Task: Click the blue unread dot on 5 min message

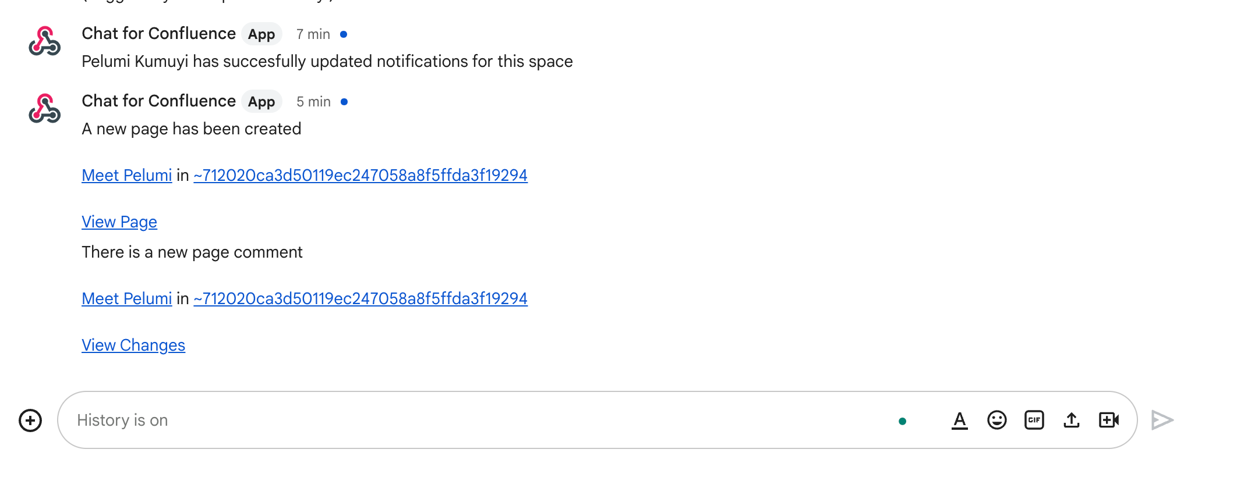Action: (x=344, y=101)
